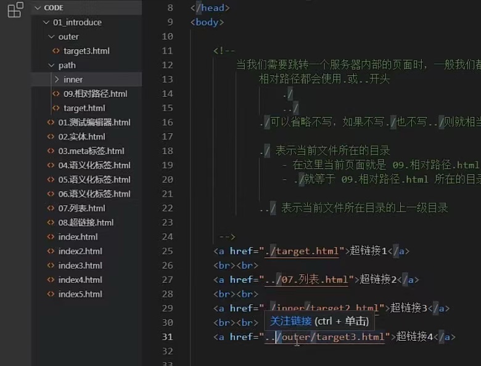Collapse the CODE explorer section

38,7
